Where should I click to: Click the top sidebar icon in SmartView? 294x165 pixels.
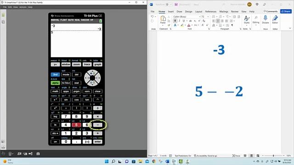3,15
